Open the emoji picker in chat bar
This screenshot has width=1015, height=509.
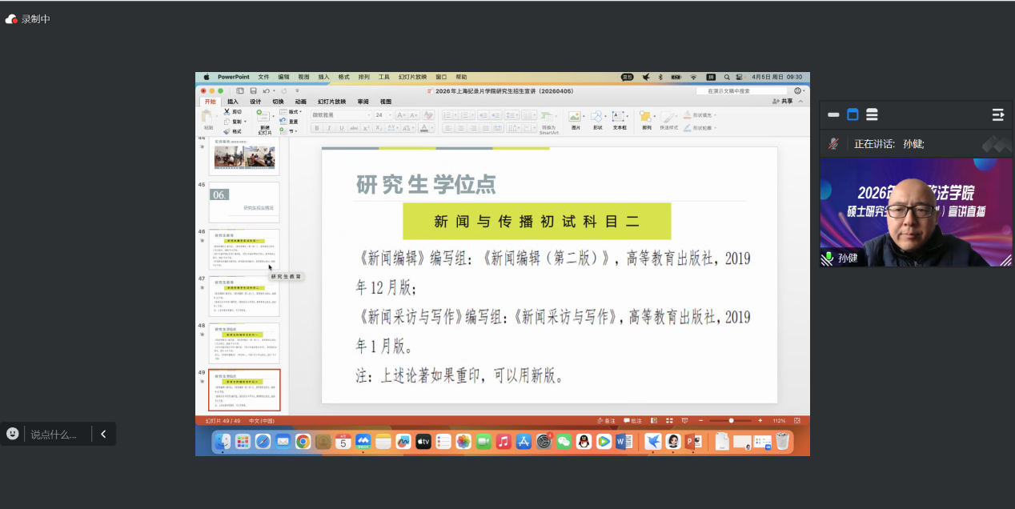click(x=13, y=434)
